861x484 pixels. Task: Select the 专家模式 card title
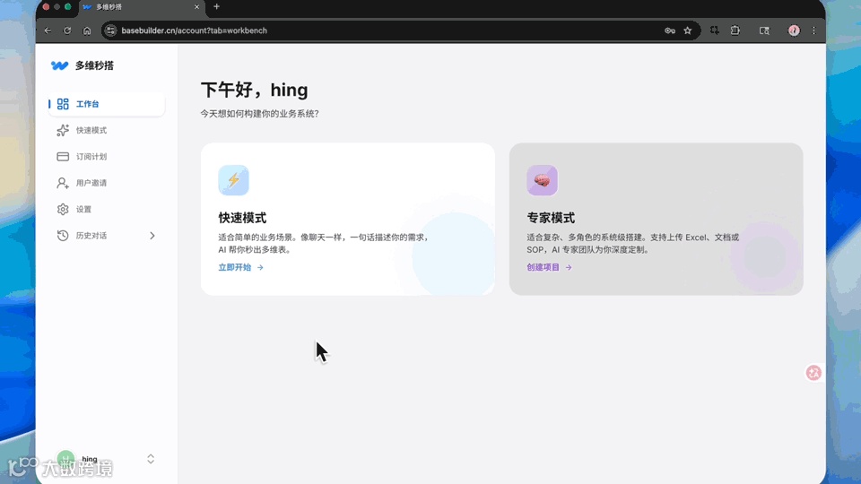551,218
